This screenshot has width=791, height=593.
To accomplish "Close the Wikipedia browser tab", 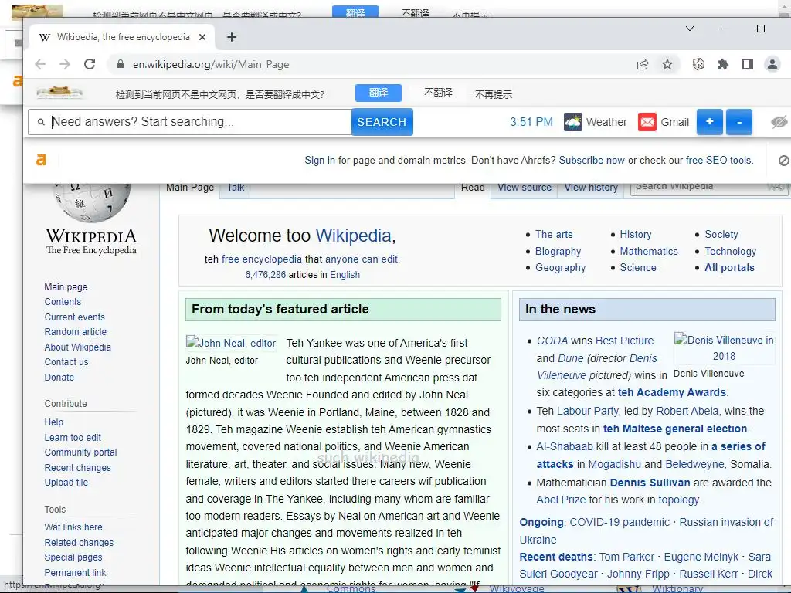I will pos(202,37).
